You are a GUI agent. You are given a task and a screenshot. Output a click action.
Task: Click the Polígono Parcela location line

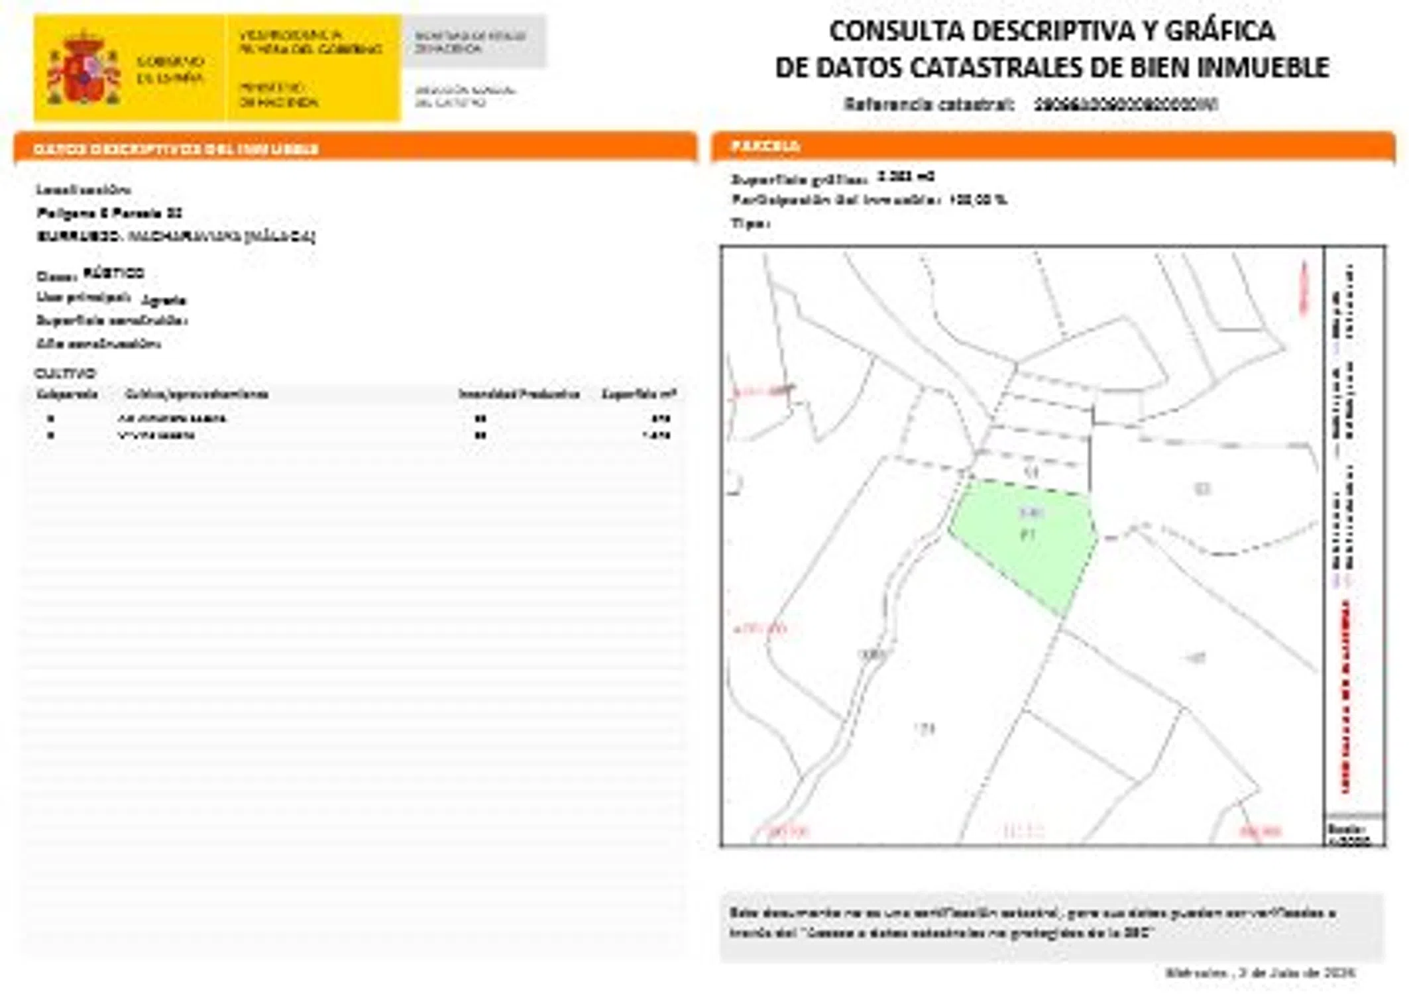[x=109, y=213]
